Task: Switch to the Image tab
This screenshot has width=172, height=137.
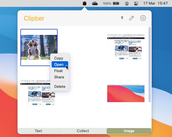Action: coord(129,131)
